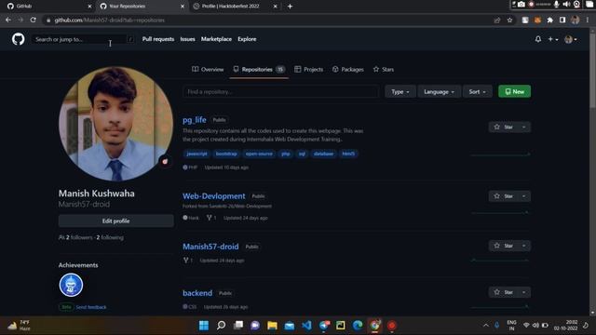Reload the page with the refresh icon
The height and width of the screenshot is (335, 596).
coord(34,20)
